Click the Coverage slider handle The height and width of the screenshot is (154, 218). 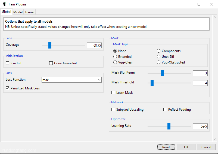pyautogui.click(x=50, y=45)
